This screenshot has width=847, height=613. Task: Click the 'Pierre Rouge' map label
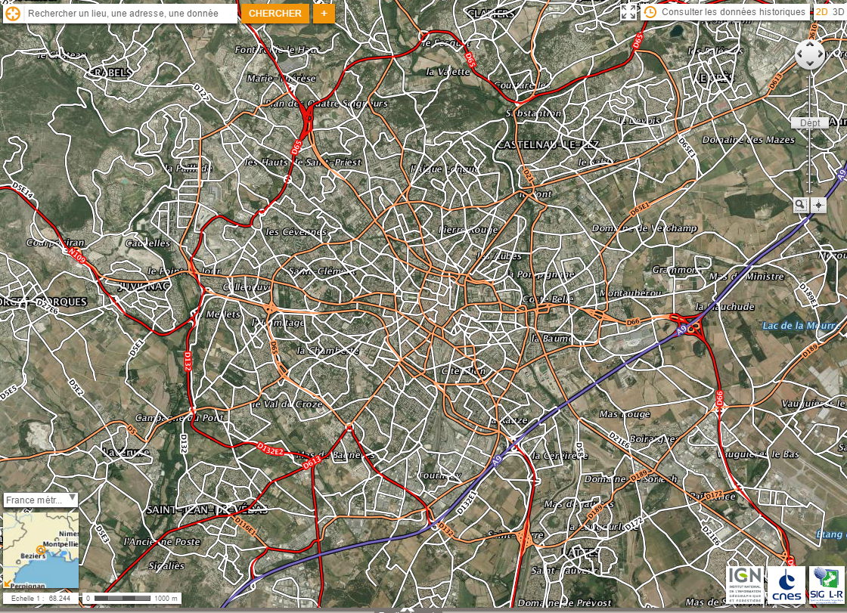(x=468, y=230)
